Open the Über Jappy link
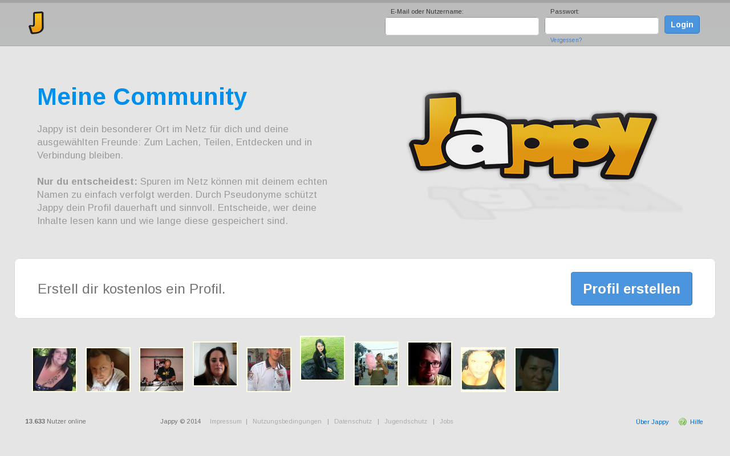The width and height of the screenshot is (730, 456). pyautogui.click(x=652, y=422)
